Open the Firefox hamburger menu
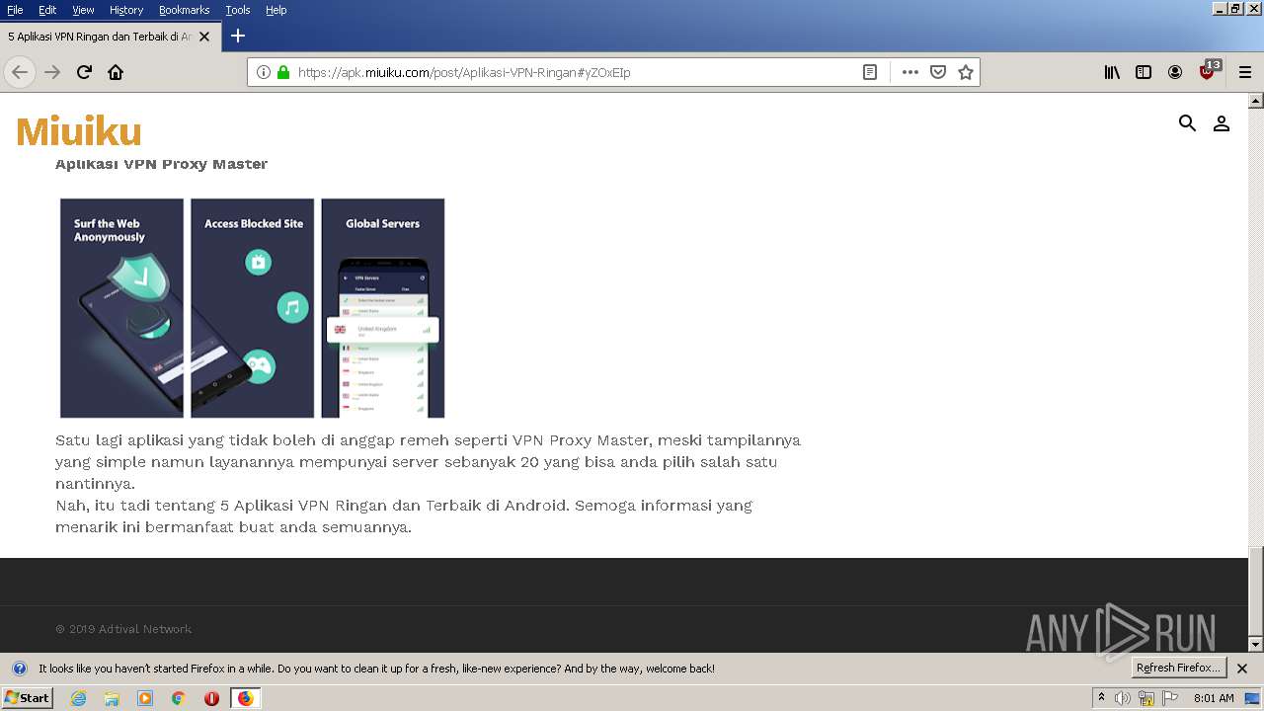 [1245, 72]
